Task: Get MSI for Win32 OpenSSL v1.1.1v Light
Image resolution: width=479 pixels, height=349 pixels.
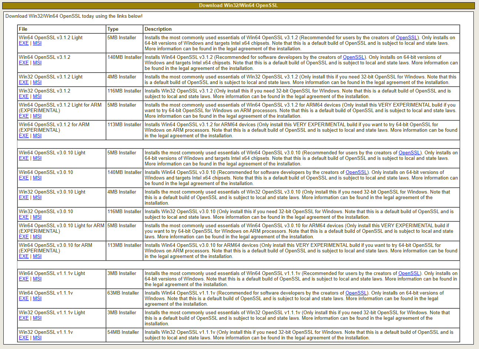Action: pos(37,318)
